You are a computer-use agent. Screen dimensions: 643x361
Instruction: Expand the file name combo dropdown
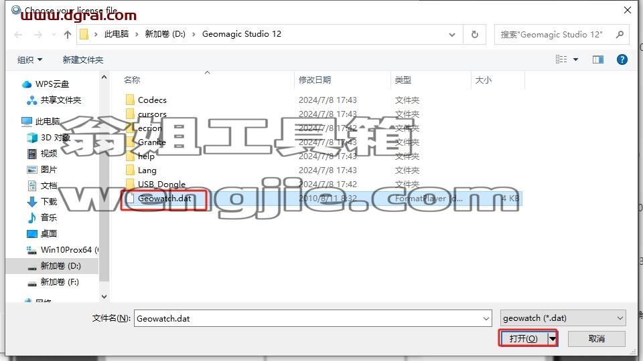486,318
